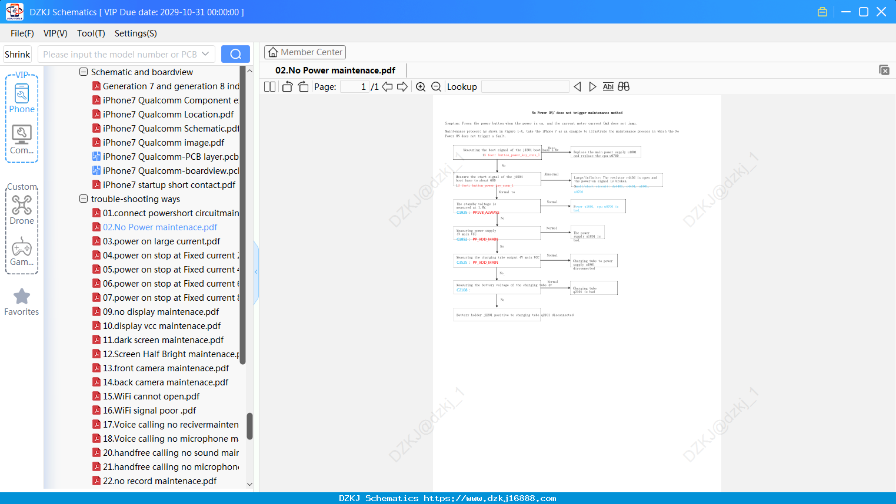Click the Lookup search field
Viewport: 896px width, 504px height.
tap(525, 87)
